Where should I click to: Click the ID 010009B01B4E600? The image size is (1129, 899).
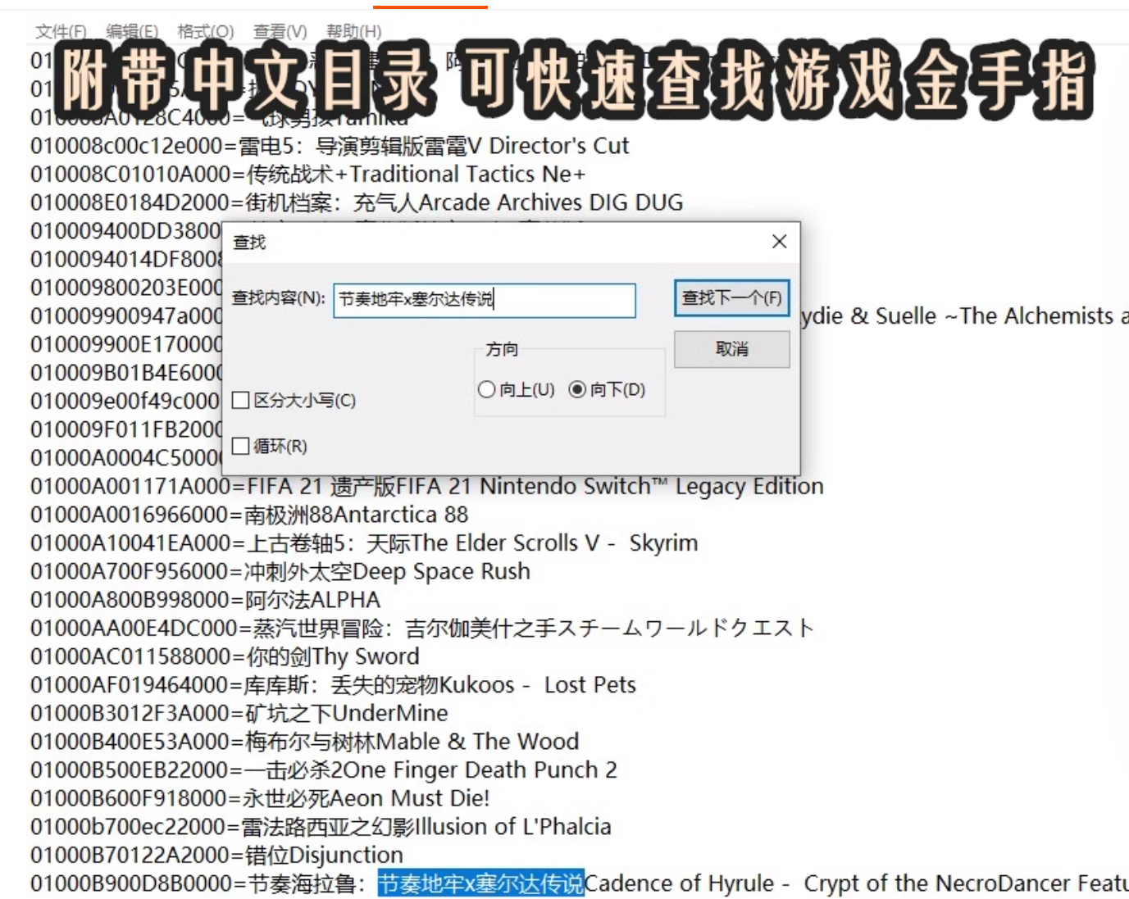[125, 373]
